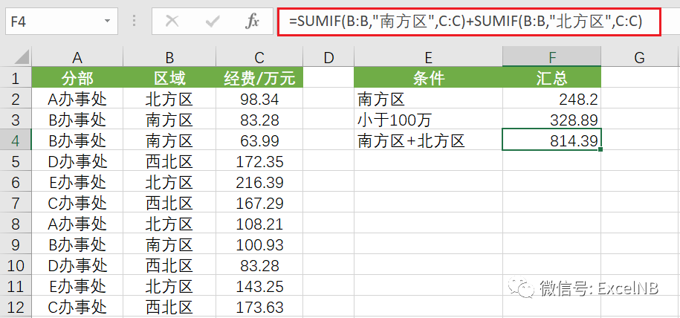Viewport: 680px width, 318px height.
Task: Select column C header
Action: [x=259, y=56]
